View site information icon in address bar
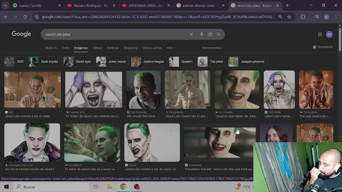Image resolution: width=342 pixels, height=192 pixels. pyautogui.click(x=37, y=17)
